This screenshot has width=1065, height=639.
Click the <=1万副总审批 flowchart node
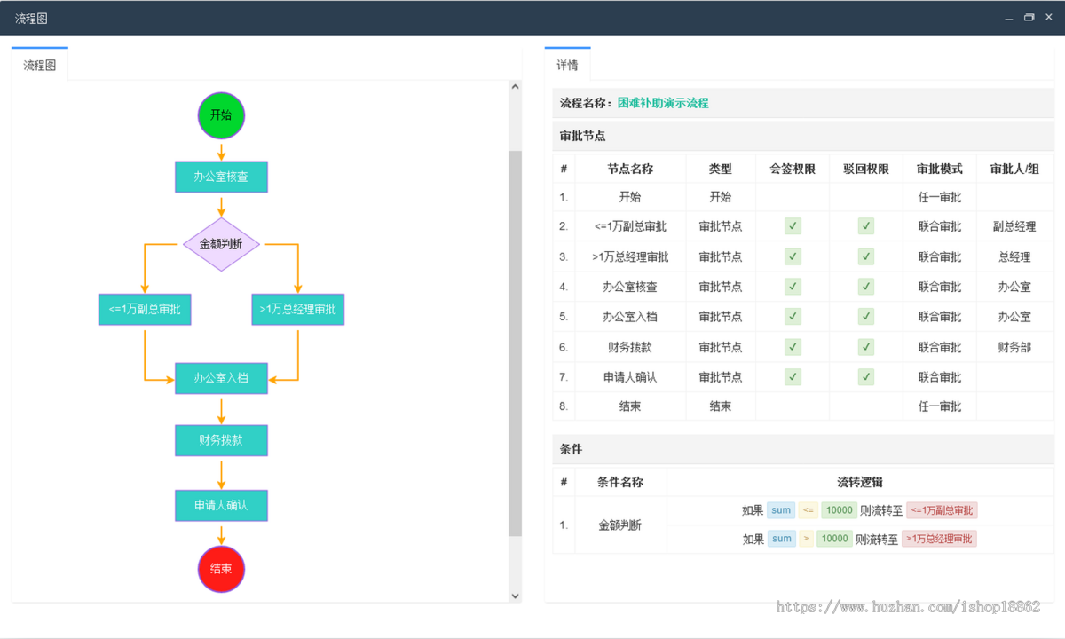(144, 310)
